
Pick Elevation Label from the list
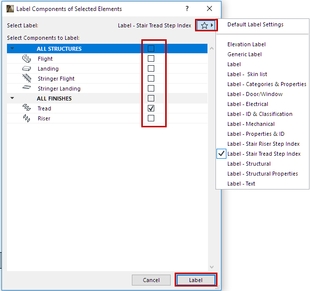[x=246, y=44]
